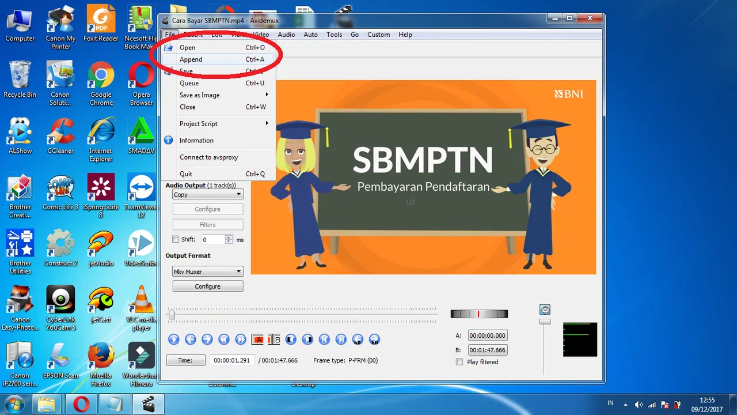Open Information entry in File menu
Screen dimensions: 737x415
click(218, 140)
